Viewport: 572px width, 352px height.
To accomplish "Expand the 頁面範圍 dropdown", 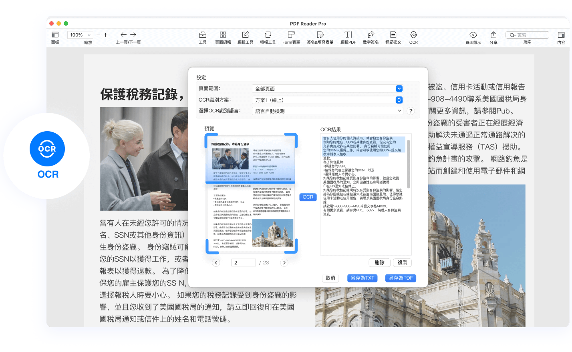I will point(399,89).
